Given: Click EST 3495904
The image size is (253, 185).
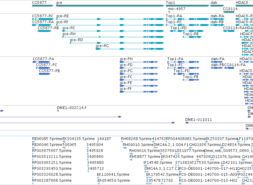Looking at the screenshot, I should [x=95, y=145].
